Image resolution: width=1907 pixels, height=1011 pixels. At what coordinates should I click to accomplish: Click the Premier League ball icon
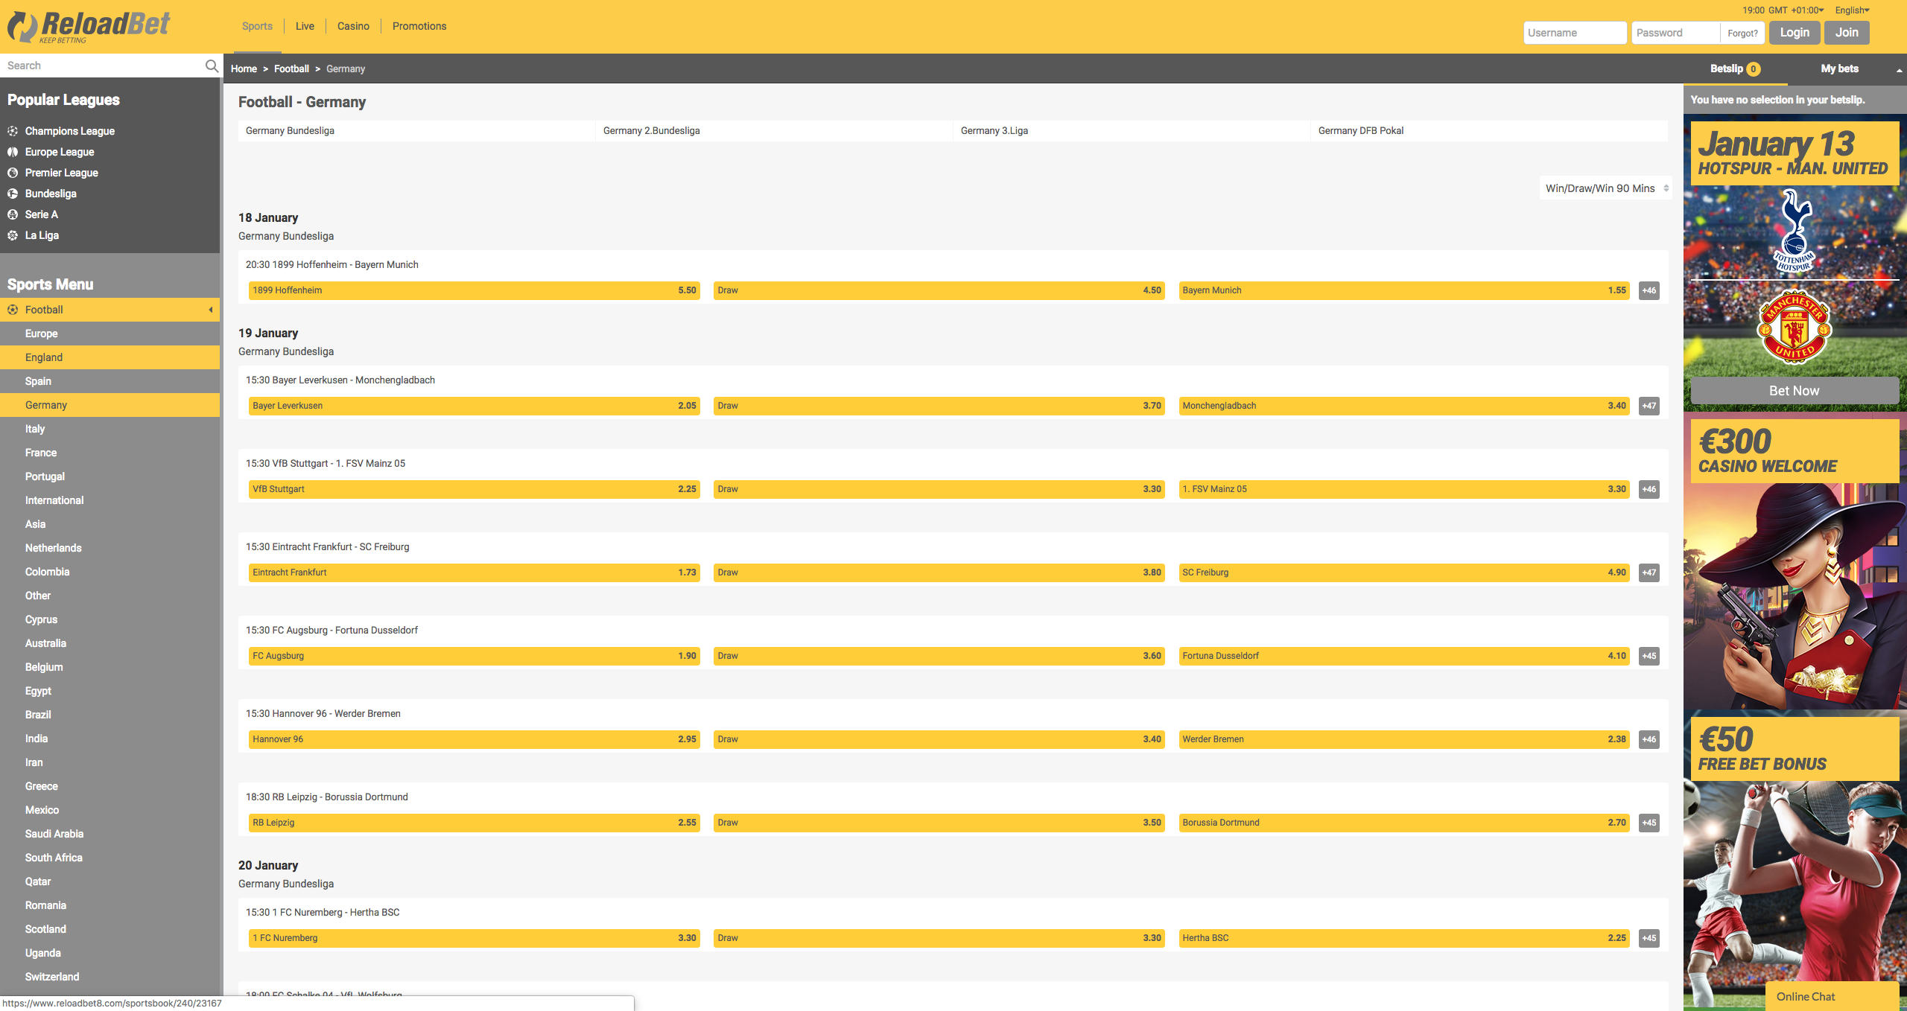pos(13,173)
